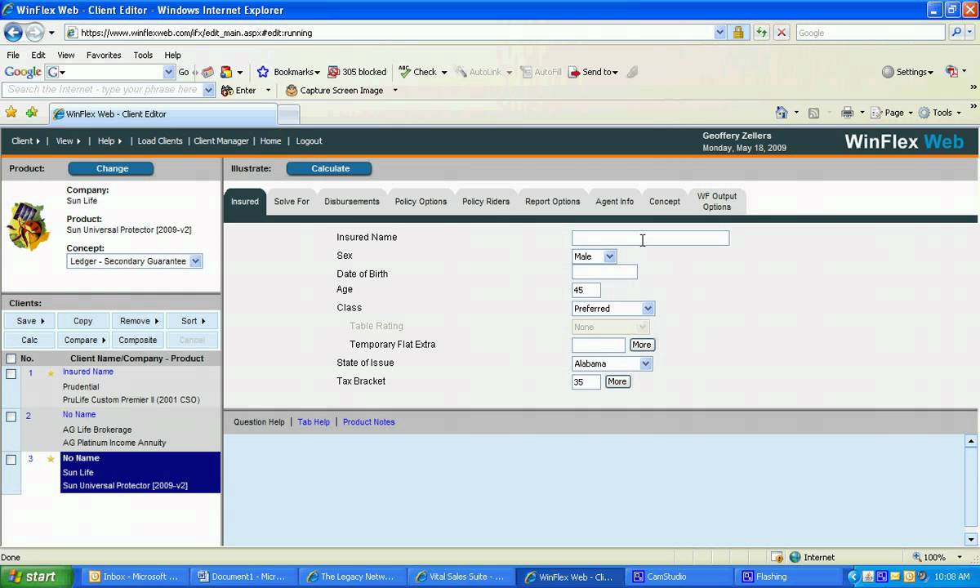This screenshot has width=980, height=588.
Task: Click the 305 blocked popup blocker icon
Action: tap(357, 72)
